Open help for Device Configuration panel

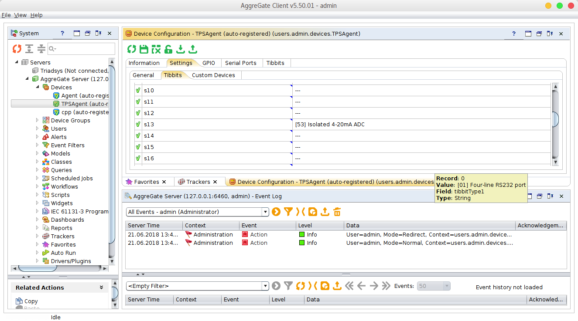pyautogui.click(x=514, y=34)
